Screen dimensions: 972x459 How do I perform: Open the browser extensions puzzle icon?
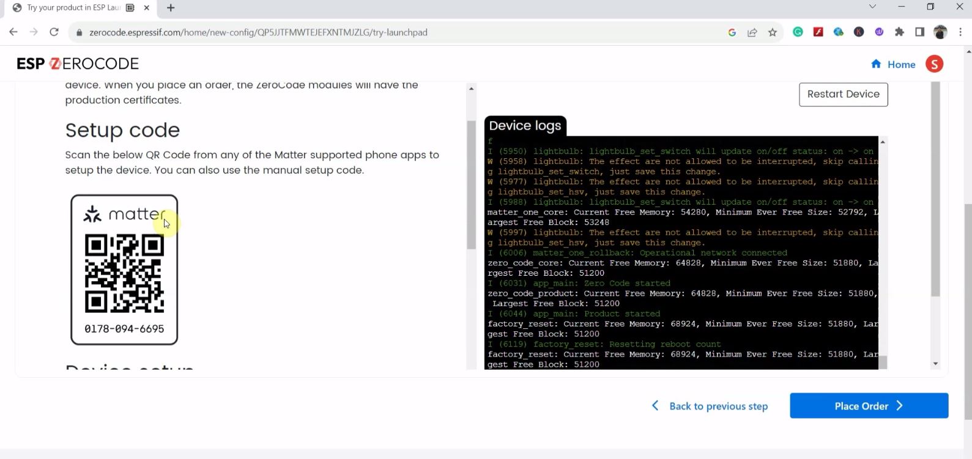coord(899,32)
